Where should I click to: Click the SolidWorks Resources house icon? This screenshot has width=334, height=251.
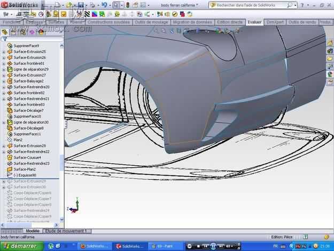coord(330,43)
